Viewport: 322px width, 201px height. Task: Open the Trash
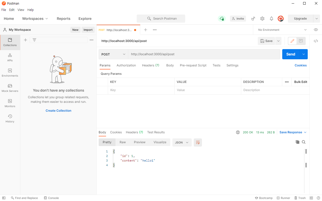(x=300, y=198)
